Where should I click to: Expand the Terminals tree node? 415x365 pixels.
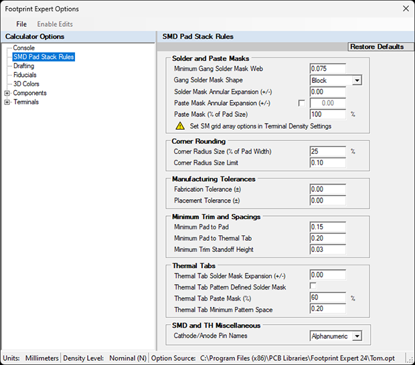tap(7, 102)
